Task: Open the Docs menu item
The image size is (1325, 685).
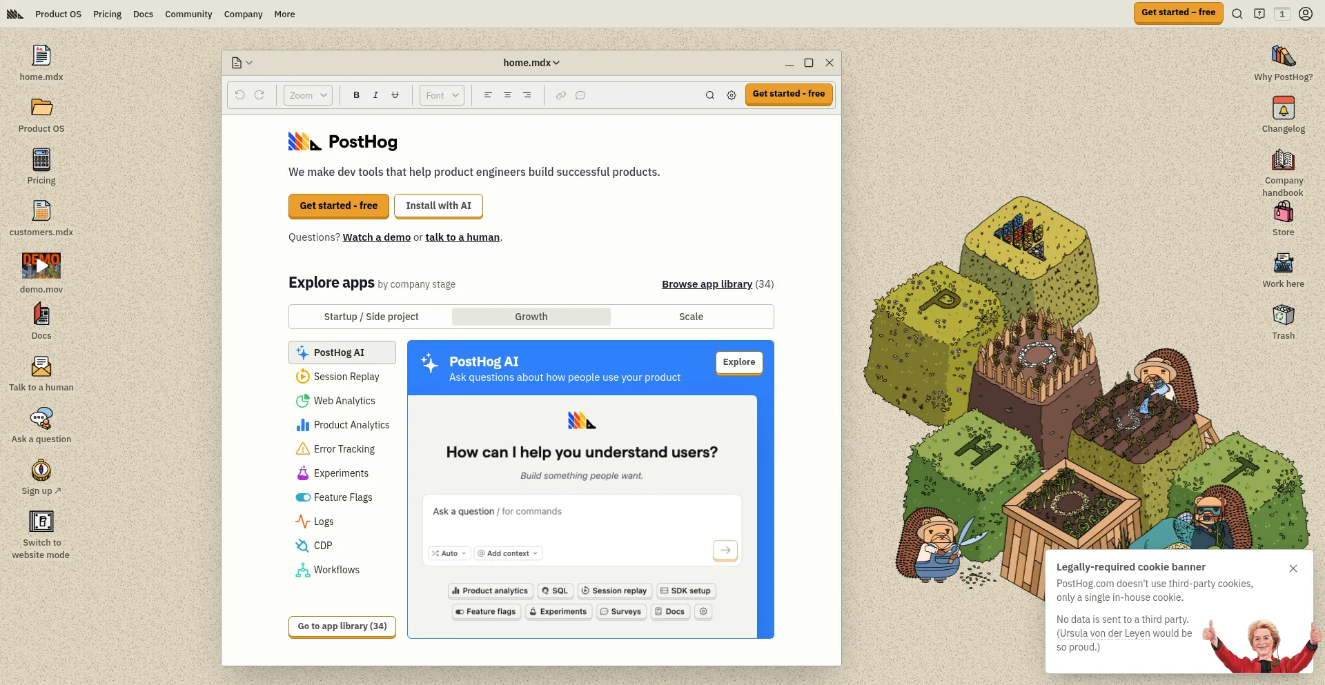Action: click(143, 14)
